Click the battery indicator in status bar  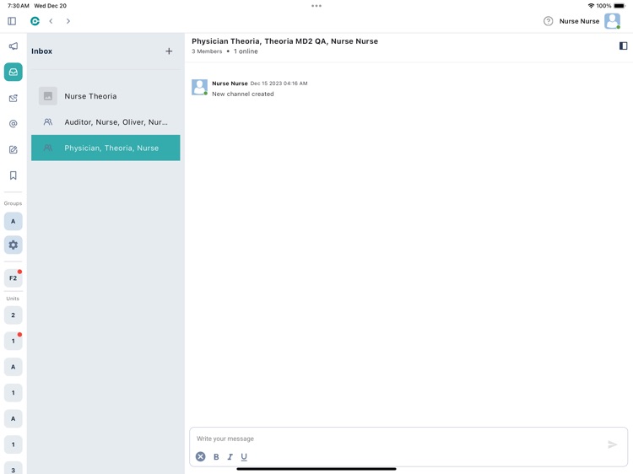(x=619, y=6)
